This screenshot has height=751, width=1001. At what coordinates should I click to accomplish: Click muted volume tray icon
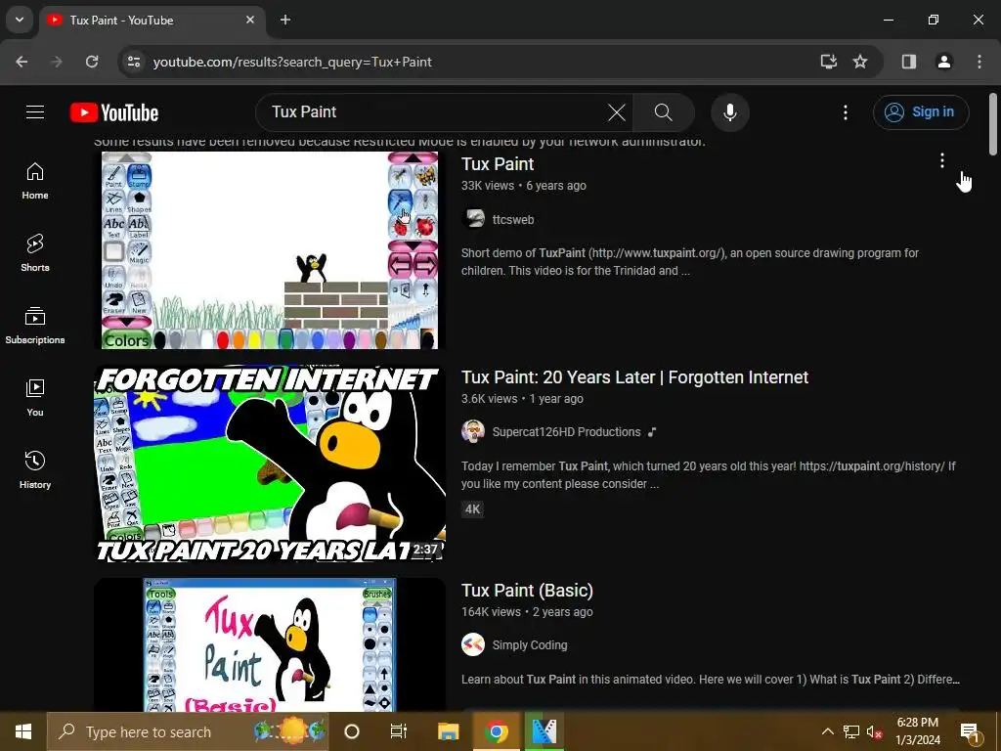point(874,731)
